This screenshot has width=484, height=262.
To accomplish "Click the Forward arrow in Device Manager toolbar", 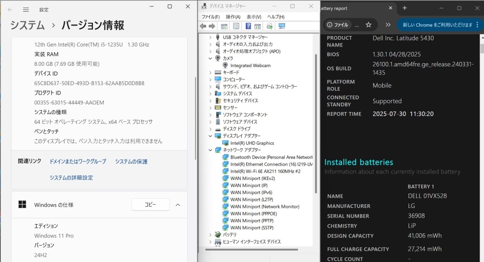I will tap(212, 26).
